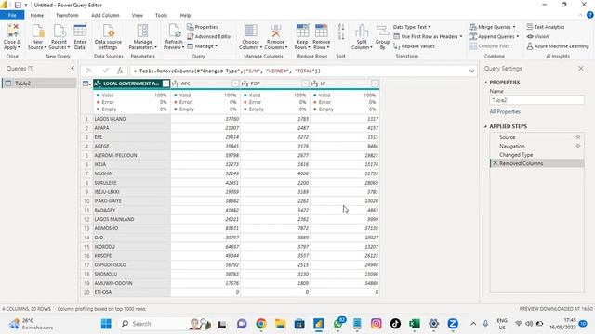The image size is (595, 334).
Task: Open Excel from the taskbar
Action: click(x=415, y=324)
